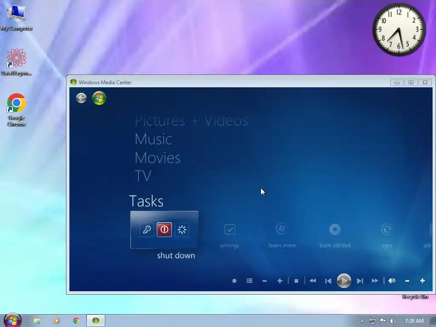Open the guide list icon in transport bar
Screen dimensions: 436x327
click(250, 281)
